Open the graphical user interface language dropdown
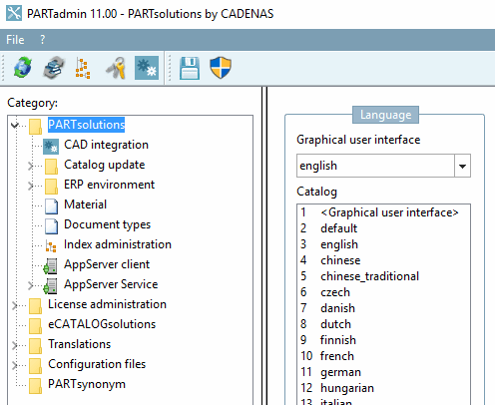Image resolution: width=495 pixels, height=405 pixels. coord(462,166)
